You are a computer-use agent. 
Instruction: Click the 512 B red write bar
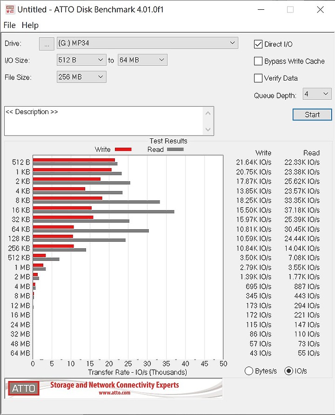click(74, 160)
